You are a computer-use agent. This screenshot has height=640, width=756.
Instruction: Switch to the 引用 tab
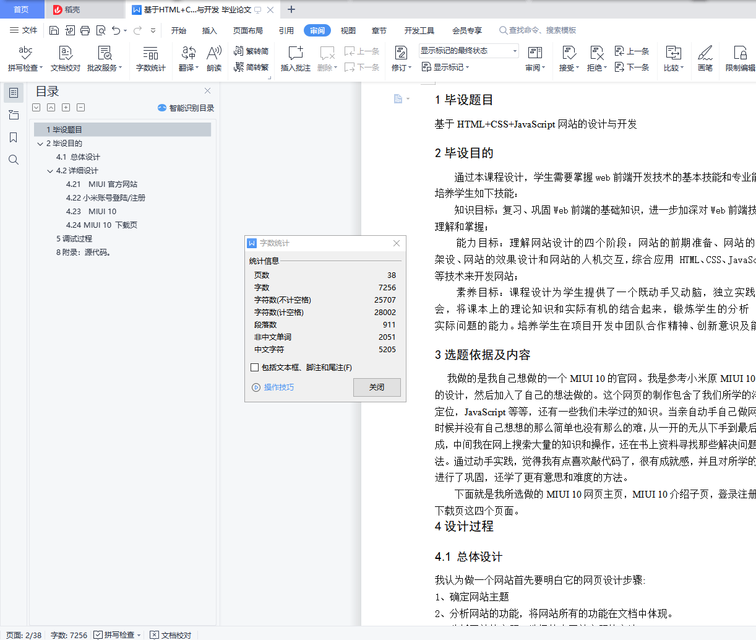(286, 30)
